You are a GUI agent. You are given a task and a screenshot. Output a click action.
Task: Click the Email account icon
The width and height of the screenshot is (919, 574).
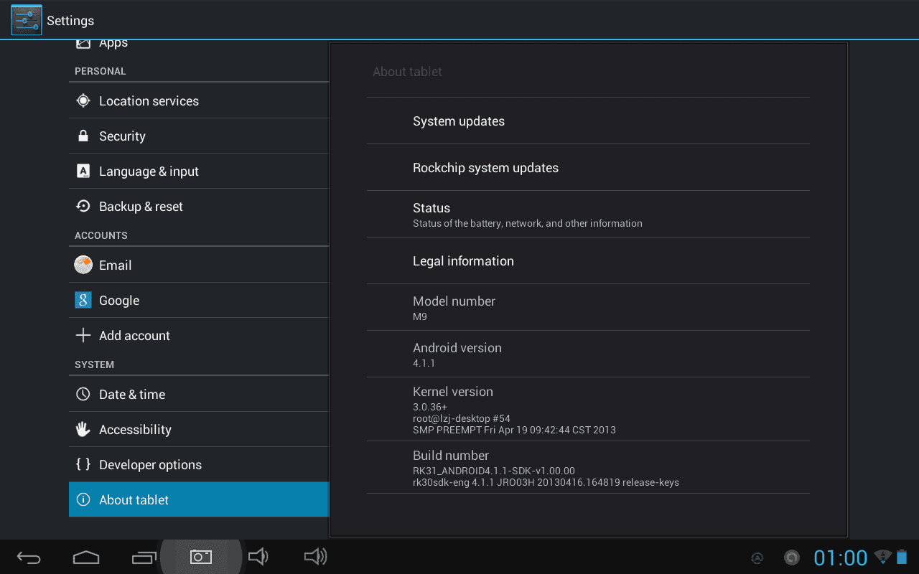tap(83, 265)
